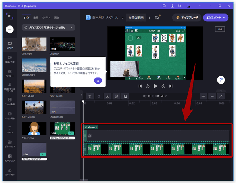
Task: Undo the last edit
Action: 90,97
